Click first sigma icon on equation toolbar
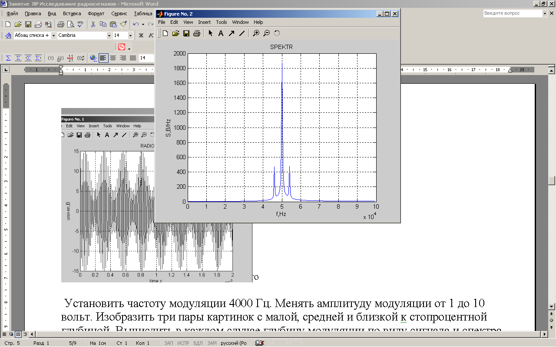The image size is (556, 347). tap(8, 58)
